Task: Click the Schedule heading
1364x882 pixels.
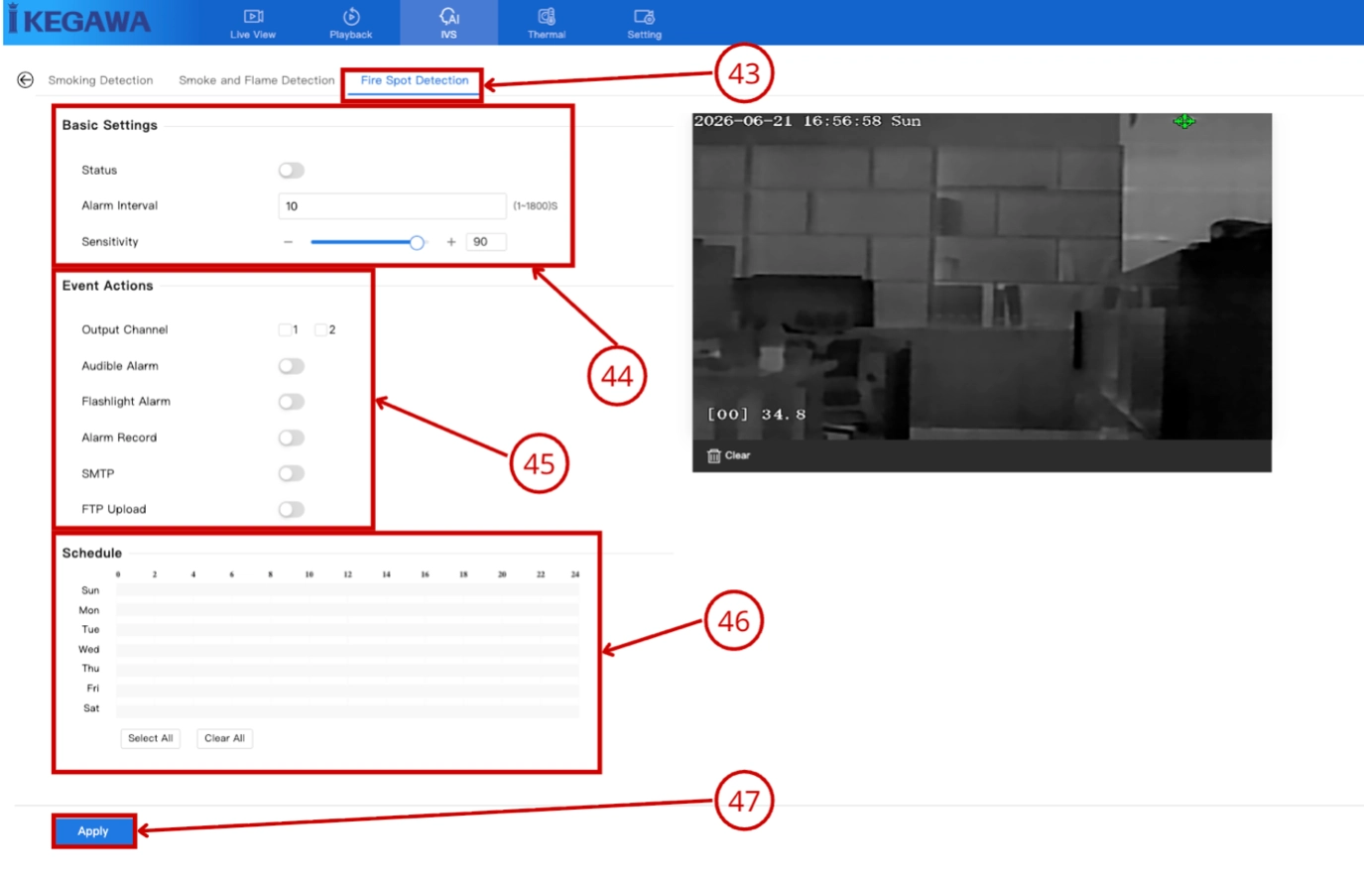Action: point(91,554)
